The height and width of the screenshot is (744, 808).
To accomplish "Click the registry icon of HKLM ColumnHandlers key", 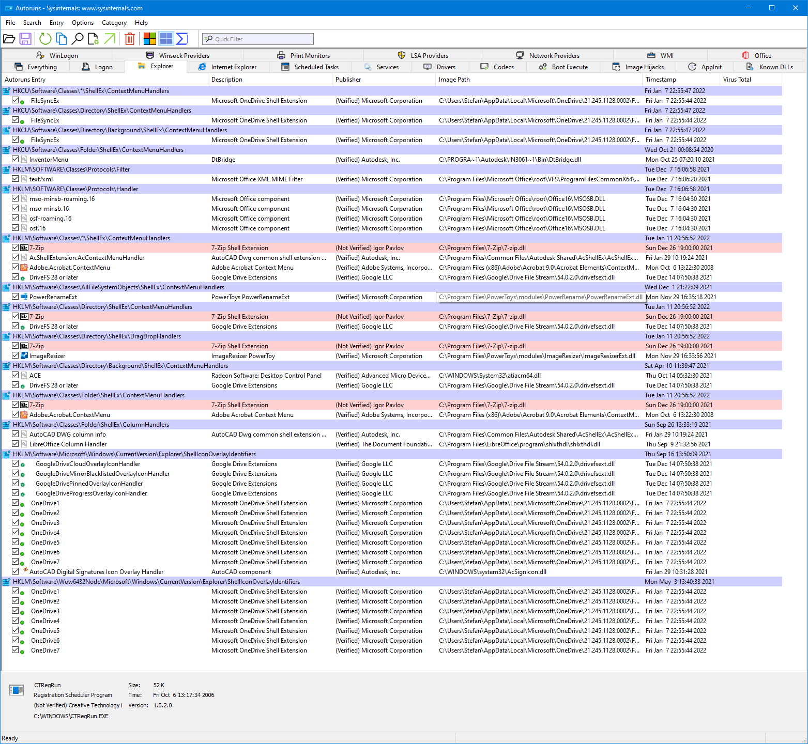I will click(x=7, y=425).
